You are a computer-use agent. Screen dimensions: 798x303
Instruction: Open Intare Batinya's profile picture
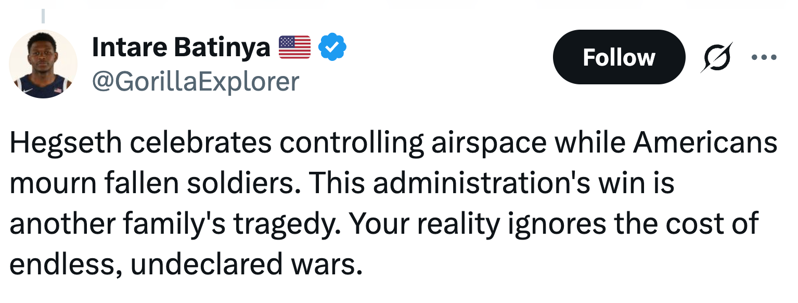[x=43, y=64]
